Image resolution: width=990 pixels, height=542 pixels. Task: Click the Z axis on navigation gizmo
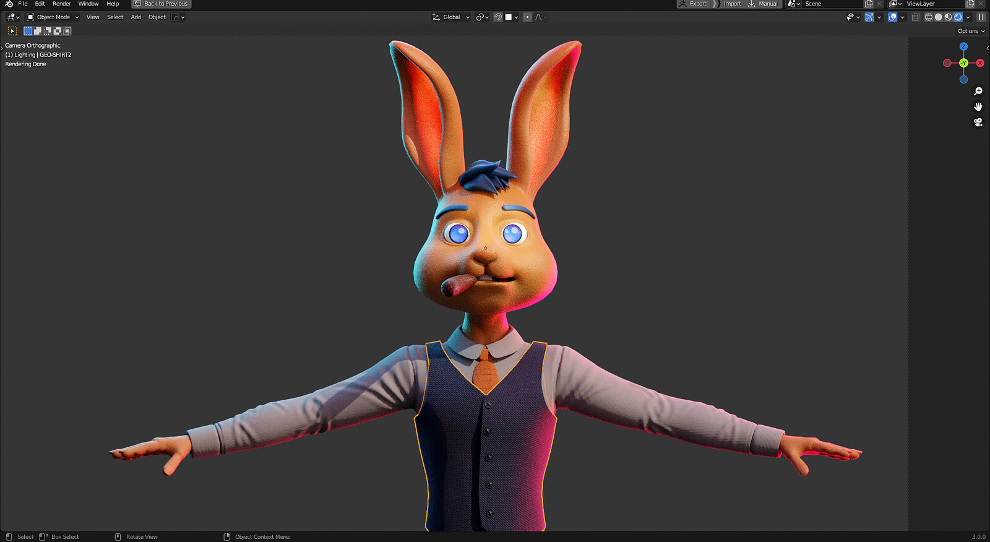pos(963,46)
